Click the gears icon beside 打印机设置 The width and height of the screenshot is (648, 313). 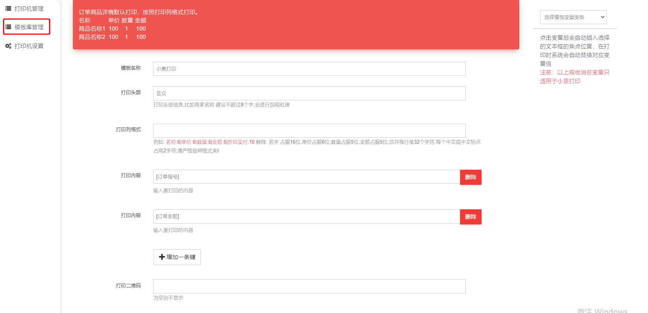[x=8, y=46]
